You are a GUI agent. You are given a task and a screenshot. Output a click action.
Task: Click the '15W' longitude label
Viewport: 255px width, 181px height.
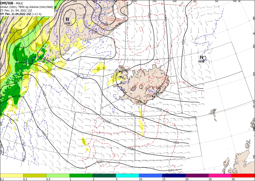tap(155, 1)
